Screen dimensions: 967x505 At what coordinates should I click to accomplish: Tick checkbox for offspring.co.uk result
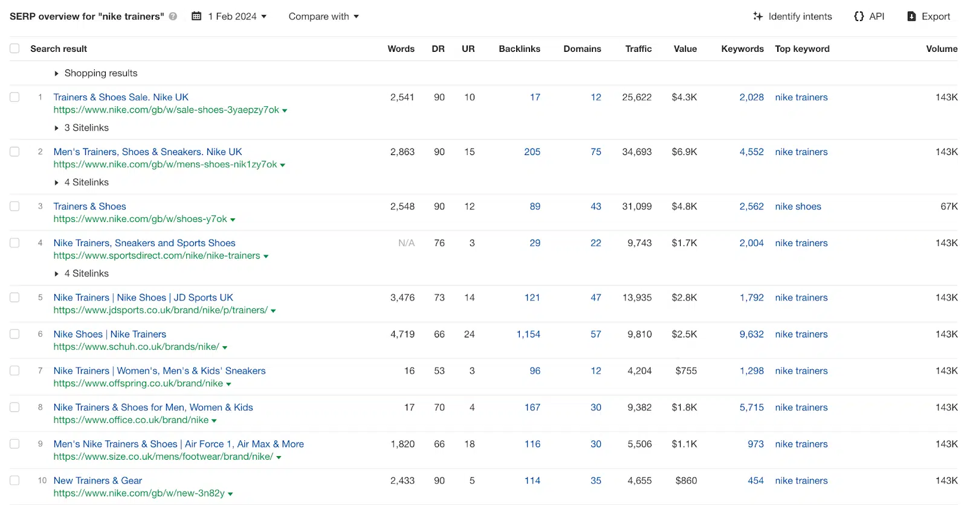[15, 371]
